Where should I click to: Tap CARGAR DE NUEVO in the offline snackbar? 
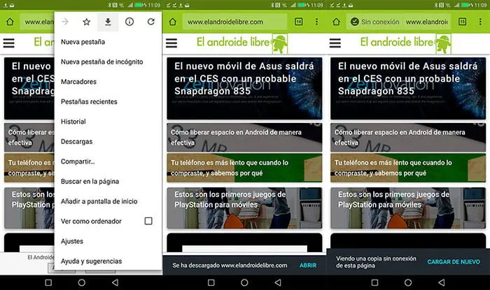[454, 262]
